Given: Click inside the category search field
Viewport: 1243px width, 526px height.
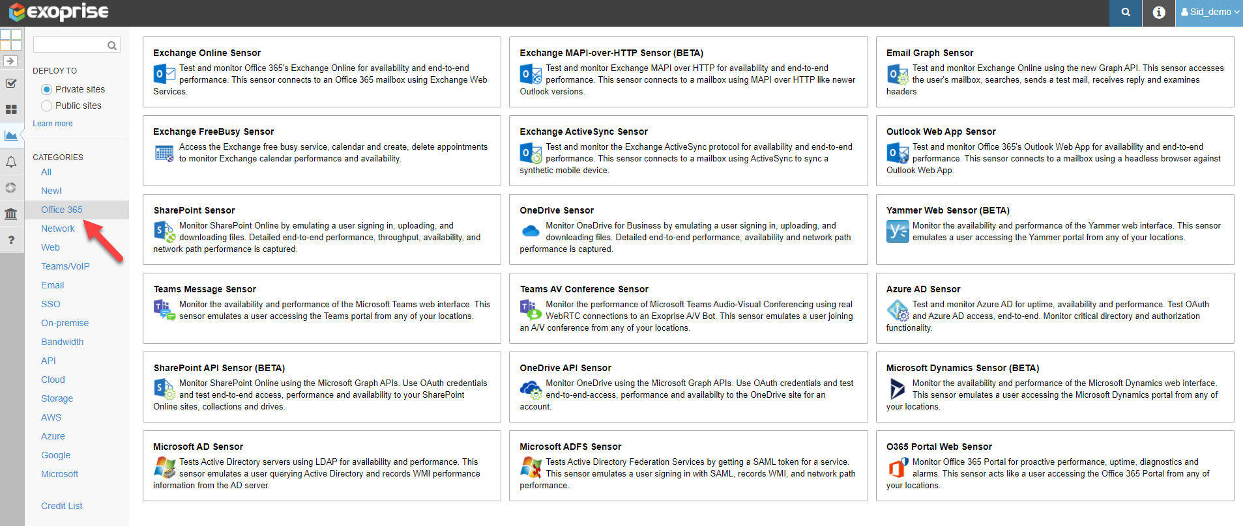Looking at the screenshot, I should coord(72,44).
